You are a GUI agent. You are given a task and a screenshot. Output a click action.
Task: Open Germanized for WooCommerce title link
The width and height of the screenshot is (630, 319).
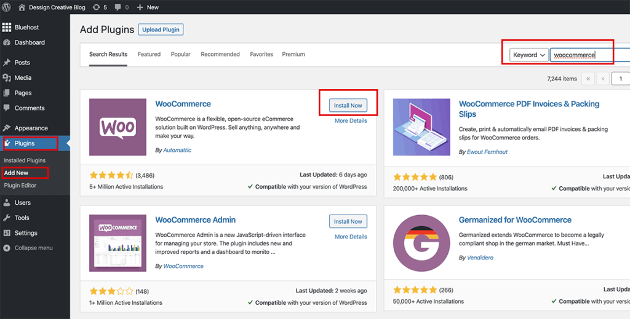tap(515, 220)
